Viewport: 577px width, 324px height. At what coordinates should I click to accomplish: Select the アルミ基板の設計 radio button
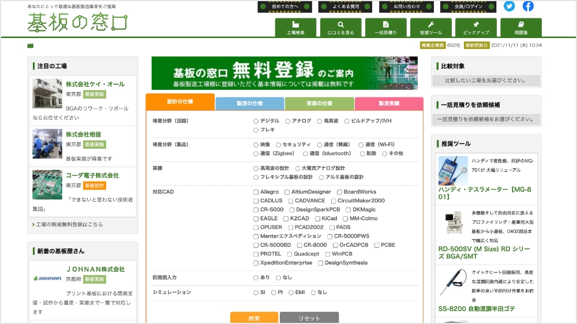point(321,177)
